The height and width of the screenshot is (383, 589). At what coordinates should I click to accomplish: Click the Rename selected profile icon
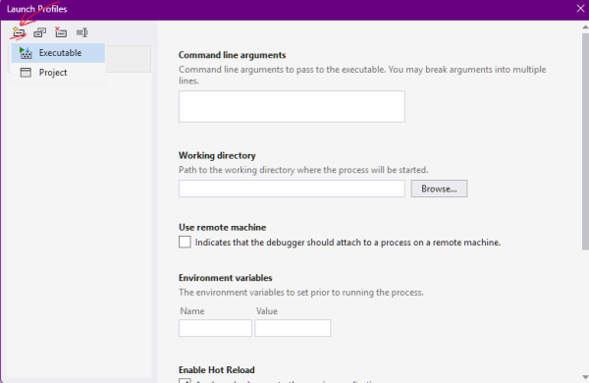(x=81, y=32)
